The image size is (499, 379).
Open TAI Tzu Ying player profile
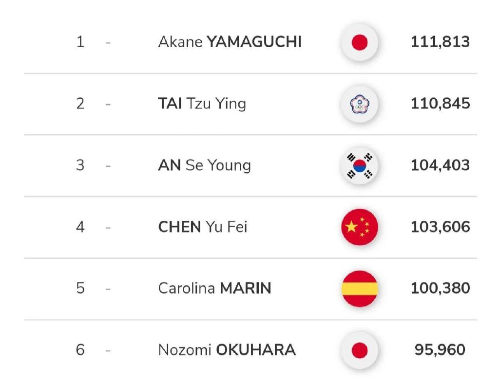point(202,104)
